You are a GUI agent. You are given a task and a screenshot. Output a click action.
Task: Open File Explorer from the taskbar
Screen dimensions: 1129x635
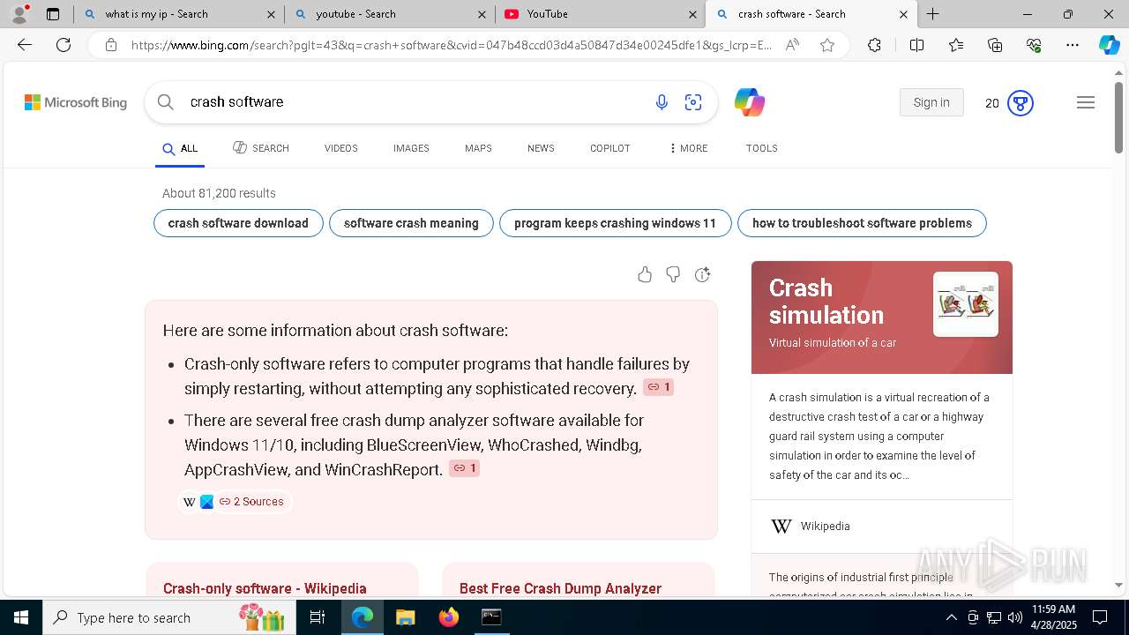(x=406, y=617)
